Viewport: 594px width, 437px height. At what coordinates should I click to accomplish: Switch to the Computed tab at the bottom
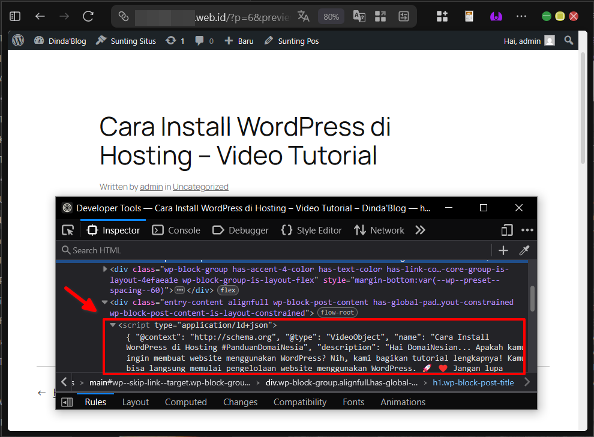[x=186, y=402]
